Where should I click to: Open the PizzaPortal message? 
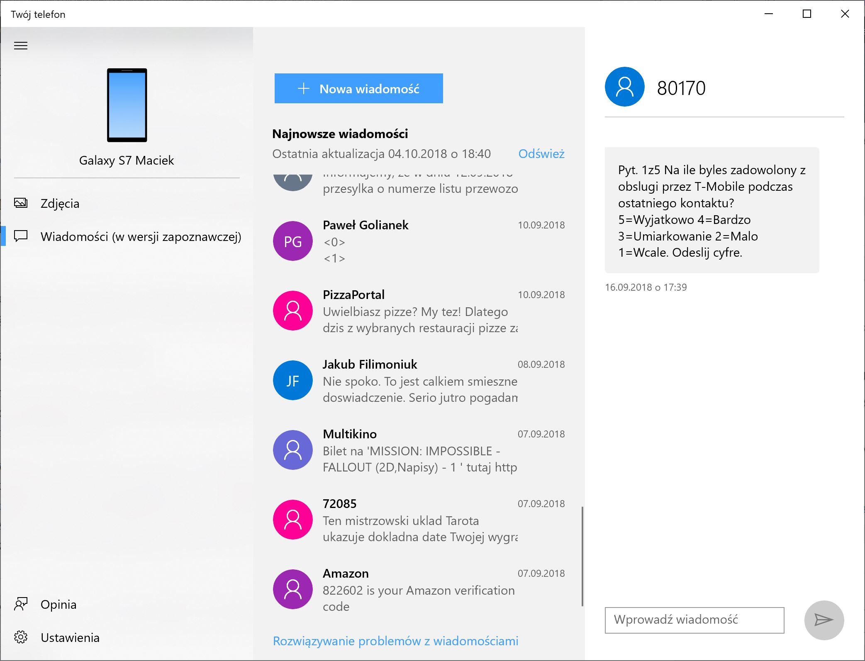(418, 311)
